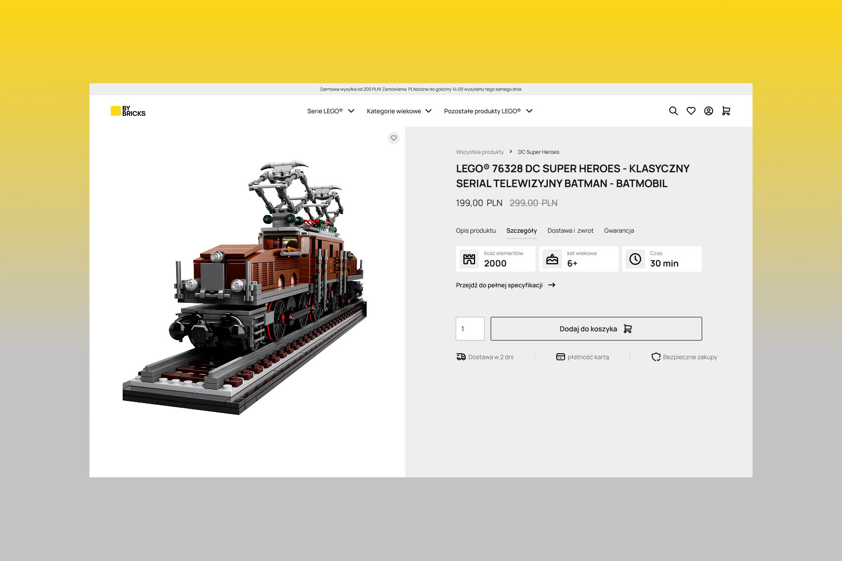Add product to favorites via heart on image
The image size is (842, 561).
393,138
